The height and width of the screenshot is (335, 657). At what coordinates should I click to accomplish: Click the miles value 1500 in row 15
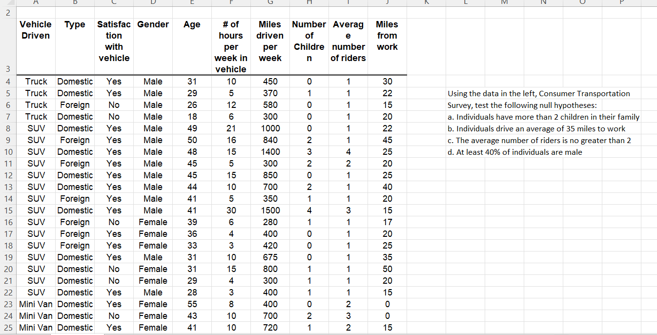[x=270, y=210]
